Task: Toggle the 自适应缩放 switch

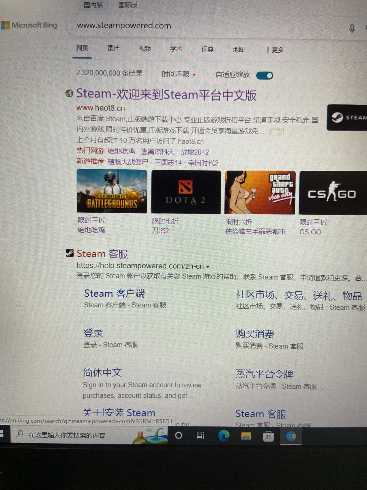Action: [x=265, y=76]
